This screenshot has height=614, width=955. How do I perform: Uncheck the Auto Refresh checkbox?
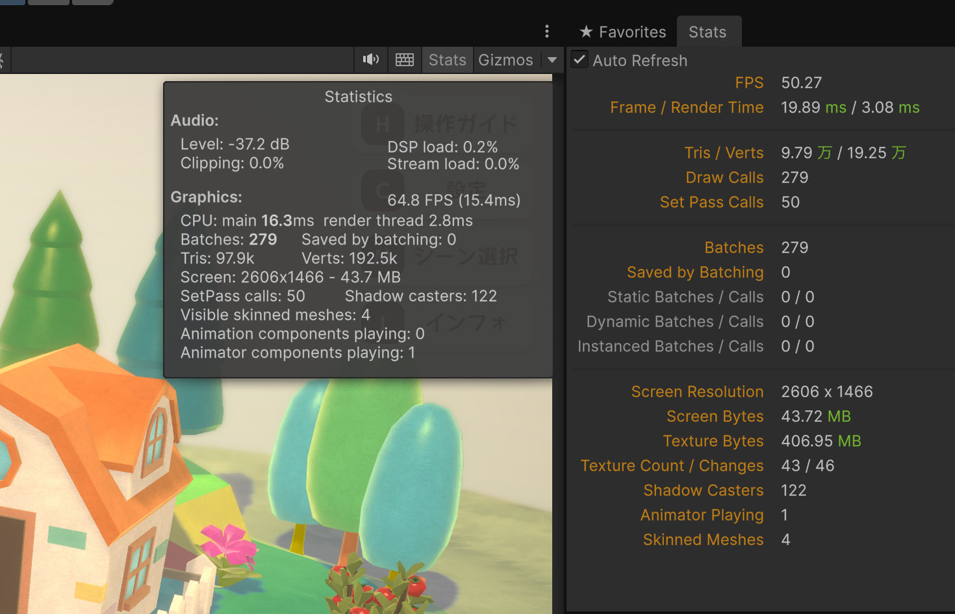click(x=579, y=60)
